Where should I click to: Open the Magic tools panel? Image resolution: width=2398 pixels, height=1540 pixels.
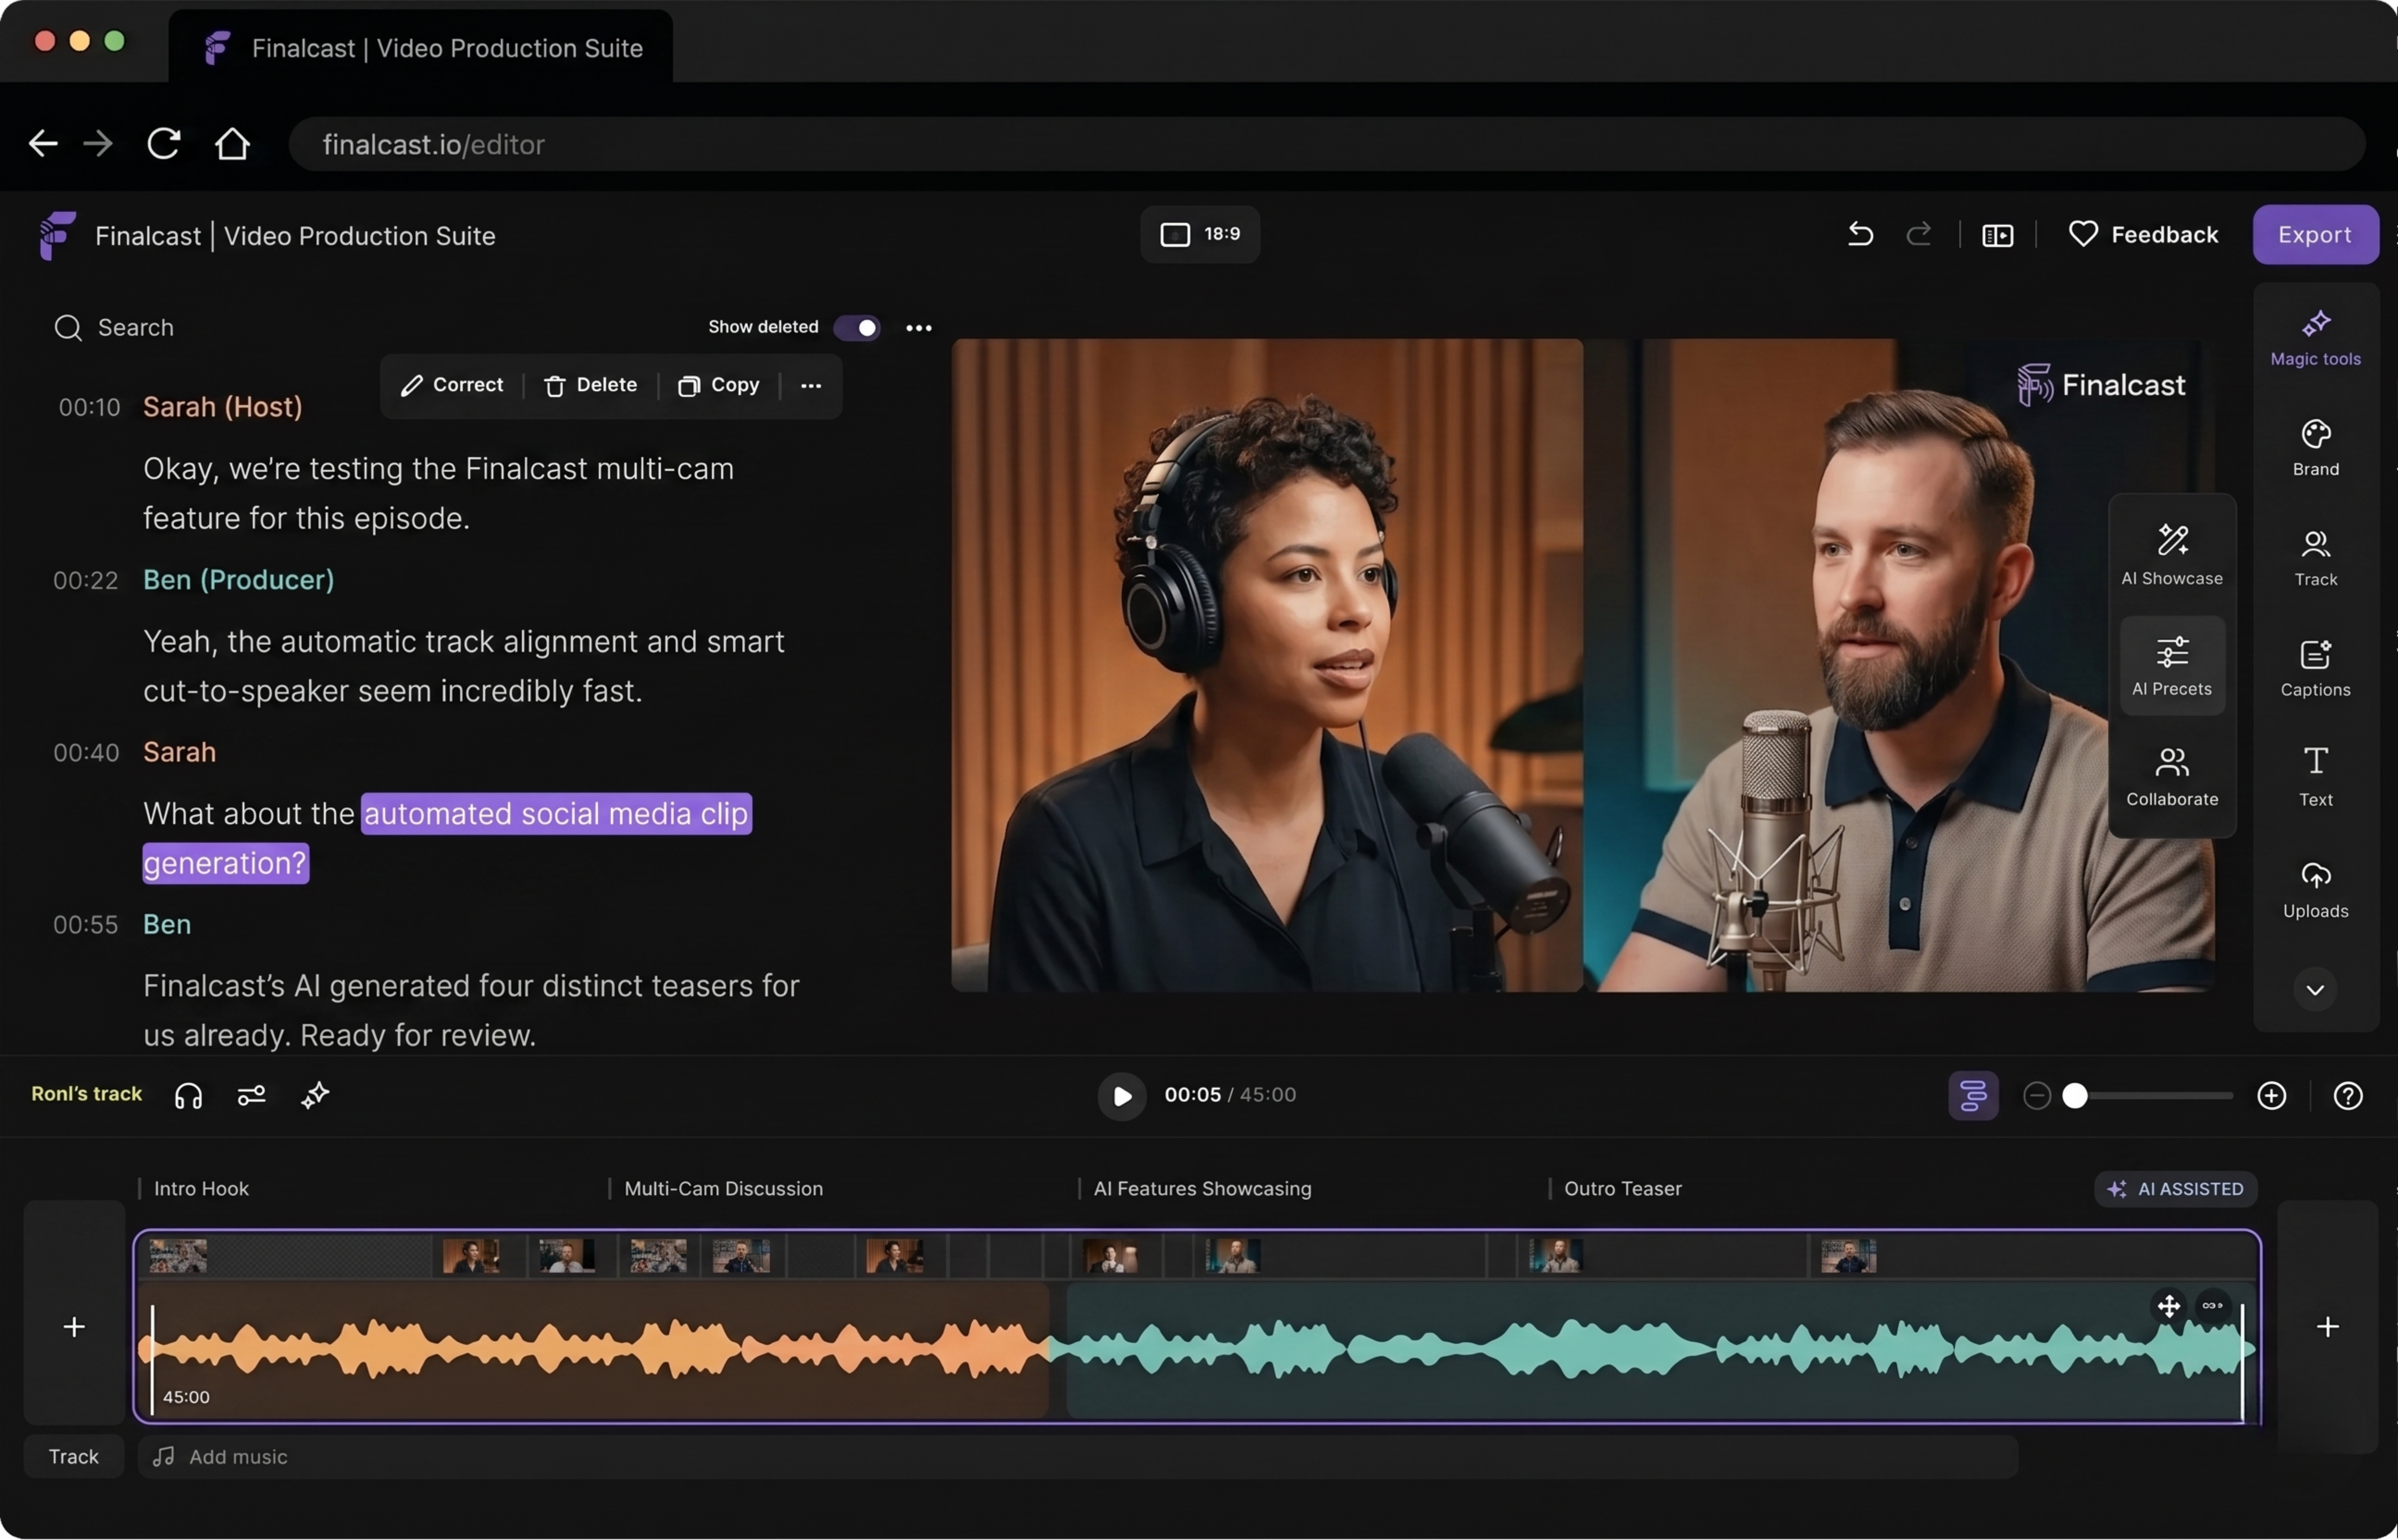[x=2315, y=338]
